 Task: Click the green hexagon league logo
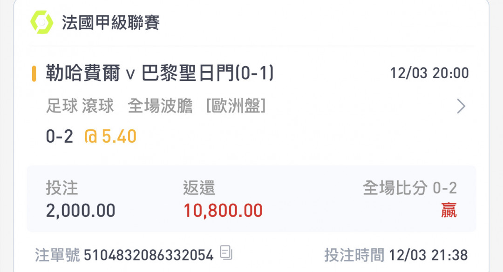click(42, 22)
